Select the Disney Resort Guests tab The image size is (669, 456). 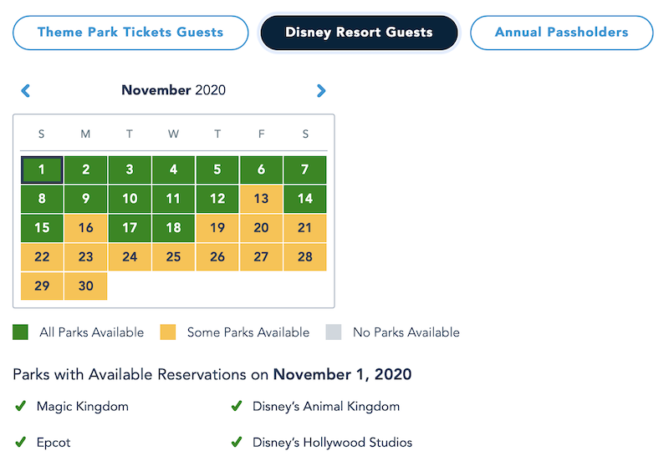coord(359,33)
